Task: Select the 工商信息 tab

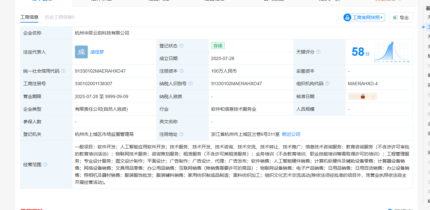Action: click(29, 17)
